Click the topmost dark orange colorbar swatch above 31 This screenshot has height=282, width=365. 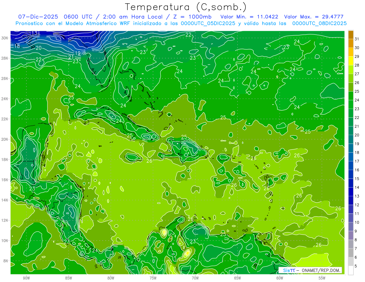(x=351, y=35)
